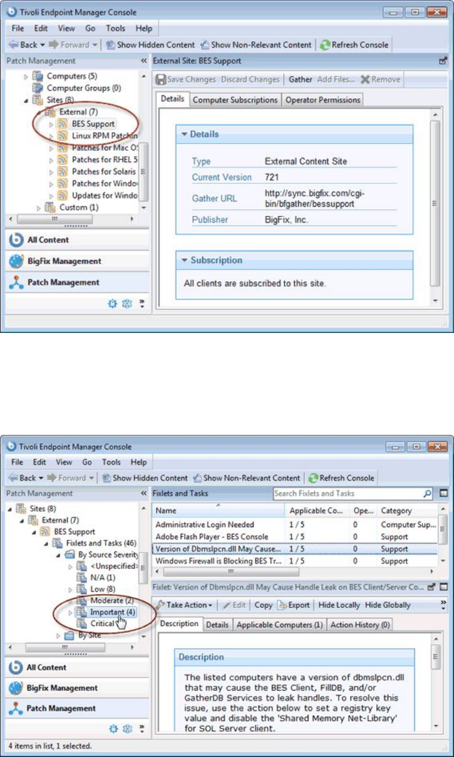
Task: Click Edit pencil in Fixlet toolbar
Action: 234,605
